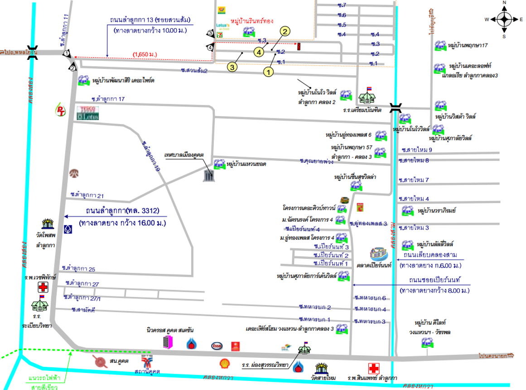Click the pink นิวครอส คูคต สเตชัน building
Viewport: 526px width, 390px height.
(x=168, y=342)
